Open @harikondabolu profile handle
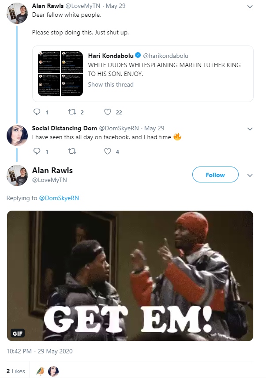266x379 pixels. (165, 56)
